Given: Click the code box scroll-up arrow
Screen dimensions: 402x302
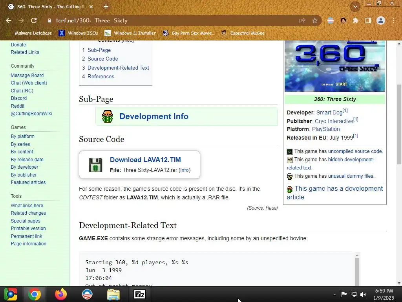Looking at the screenshot, I should pos(357,255).
